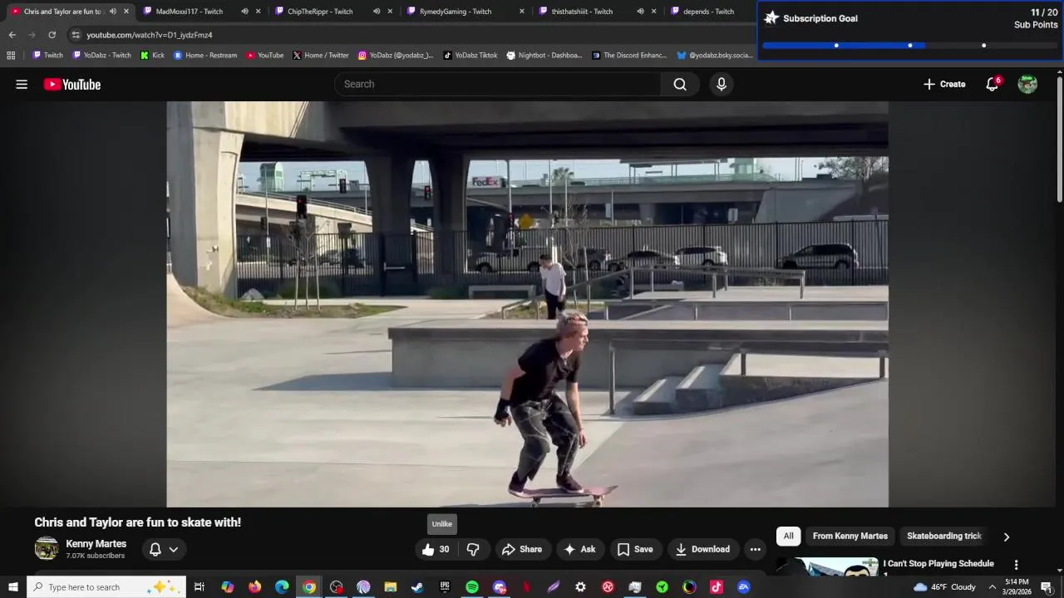The image size is (1064, 598).
Task: Dislike the video with thumbs-down
Action: (473, 549)
